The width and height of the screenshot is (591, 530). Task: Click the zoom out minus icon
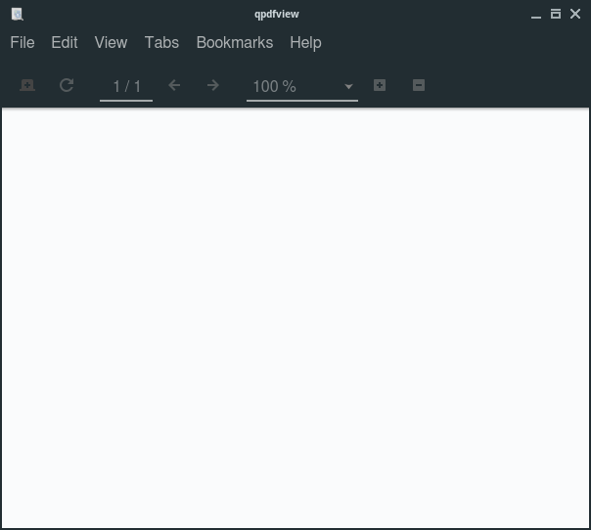click(x=419, y=85)
